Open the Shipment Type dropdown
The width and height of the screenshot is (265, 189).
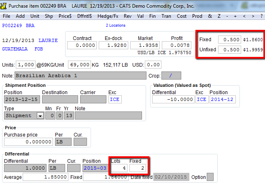click(x=40, y=116)
